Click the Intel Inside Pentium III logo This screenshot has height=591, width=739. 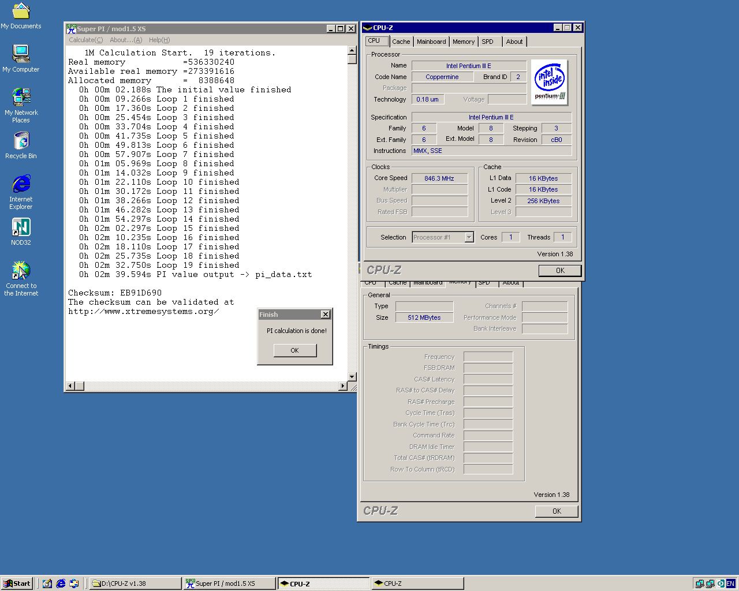(x=549, y=83)
